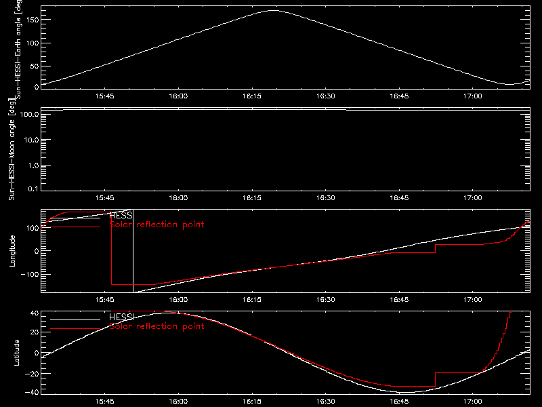Screen dimensions: 542x407
Task: Click 17:00 under the Longitude plot
Action: coord(472,300)
